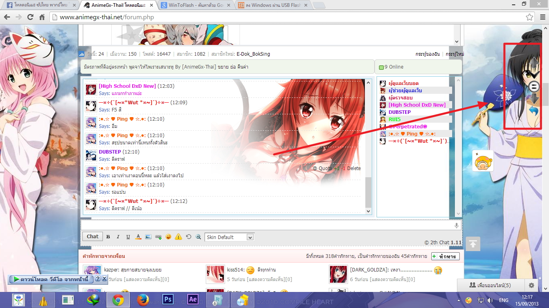Open the newest member E-Dok_BokSing profile
Screen dimensions: 549x308
[253, 54]
